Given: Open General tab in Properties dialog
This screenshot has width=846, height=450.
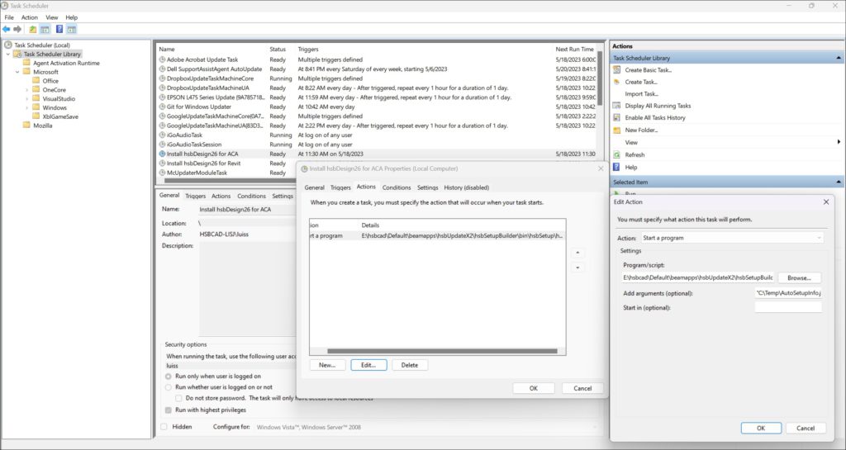Looking at the screenshot, I should point(315,187).
